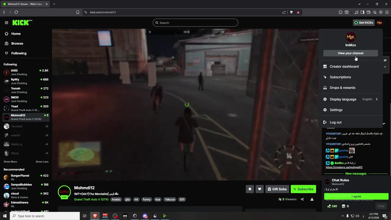Click the green Subscribe button
Image resolution: width=391 pixels, height=220 pixels.
pyautogui.click(x=303, y=189)
